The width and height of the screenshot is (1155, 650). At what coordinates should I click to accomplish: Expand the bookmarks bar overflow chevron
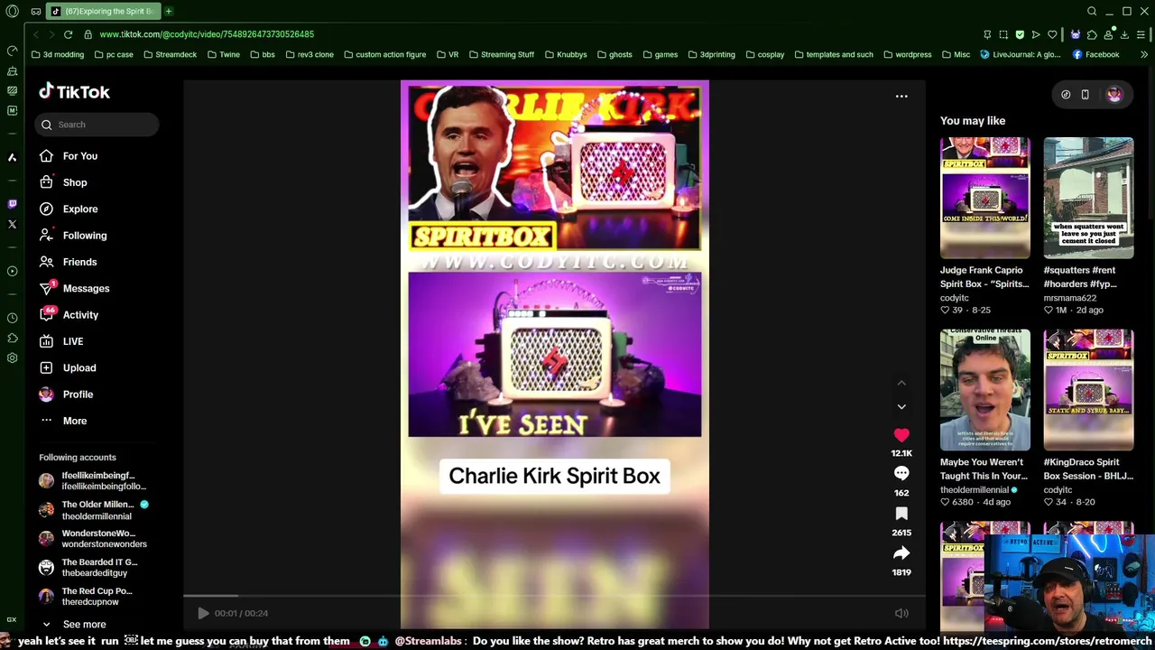point(1143,55)
